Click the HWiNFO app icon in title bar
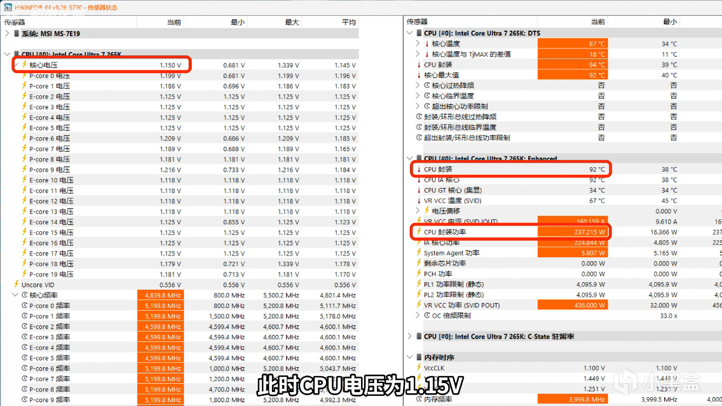722x406 pixels. coord(8,7)
